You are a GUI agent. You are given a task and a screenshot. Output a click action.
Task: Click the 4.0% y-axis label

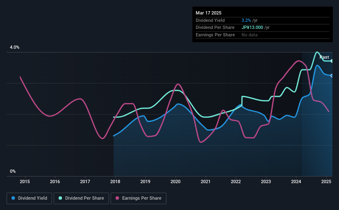point(14,47)
